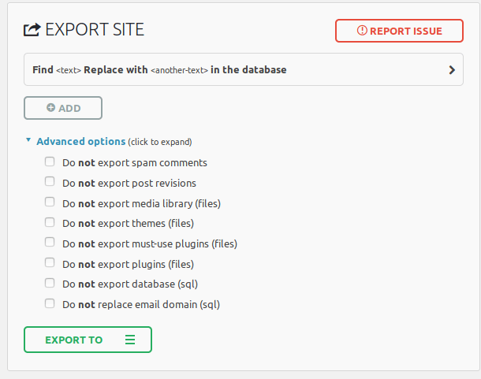This screenshot has width=481, height=379.
Task: Select Do not export must-use plugins checkbox
Action: point(50,242)
